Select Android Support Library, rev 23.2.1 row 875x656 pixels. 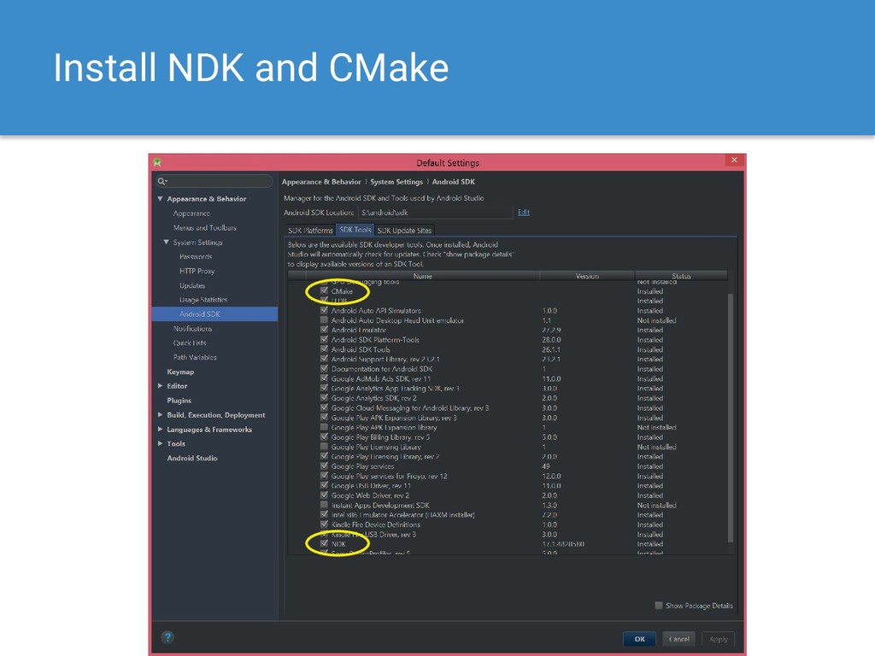tap(508, 360)
